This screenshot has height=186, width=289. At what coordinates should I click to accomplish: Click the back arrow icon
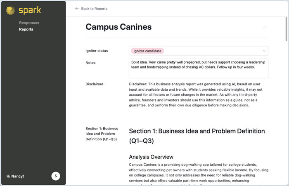tap(77, 9)
